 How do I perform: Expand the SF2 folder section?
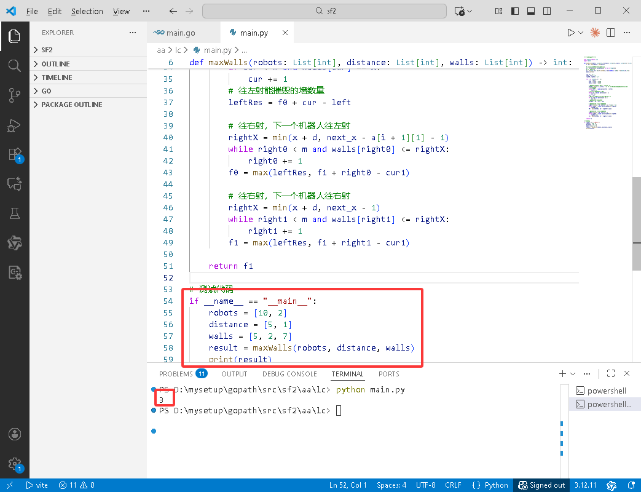(x=47, y=50)
